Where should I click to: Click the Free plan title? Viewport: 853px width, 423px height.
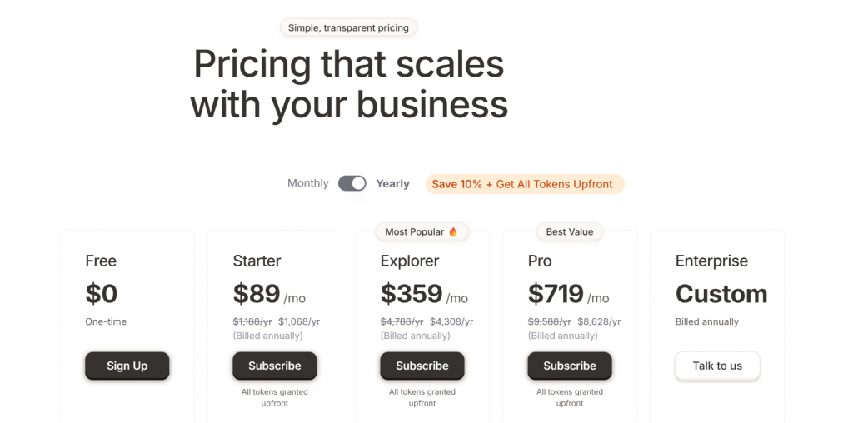(x=101, y=261)
